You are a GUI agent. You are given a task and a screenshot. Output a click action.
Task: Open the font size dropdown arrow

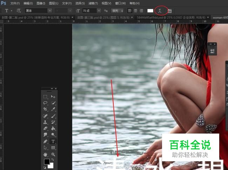99,11
